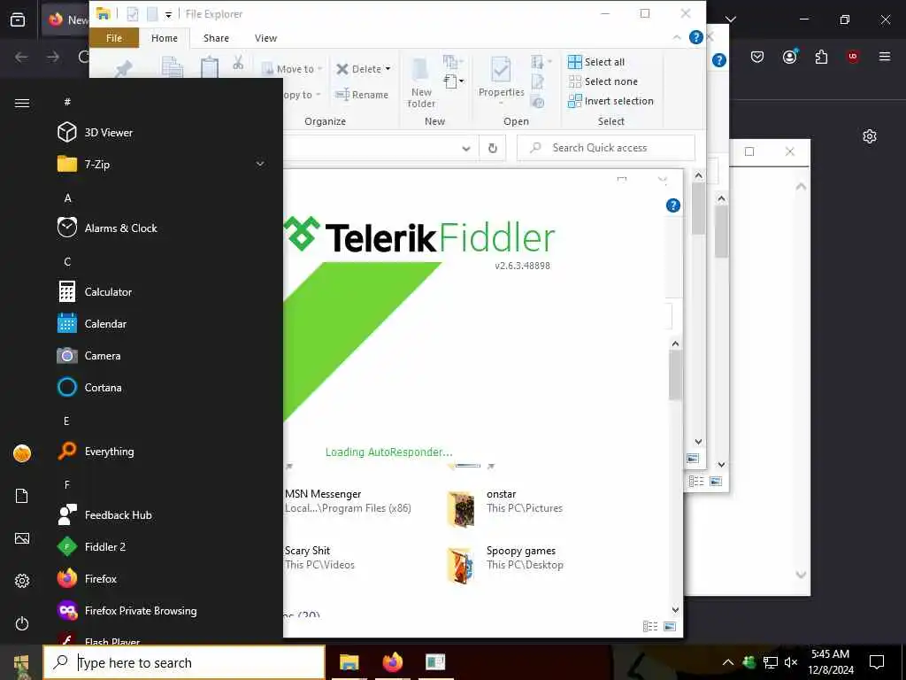Click Rename in the Organize group
The width and height of the screenshot is (906, 680).
362,94
